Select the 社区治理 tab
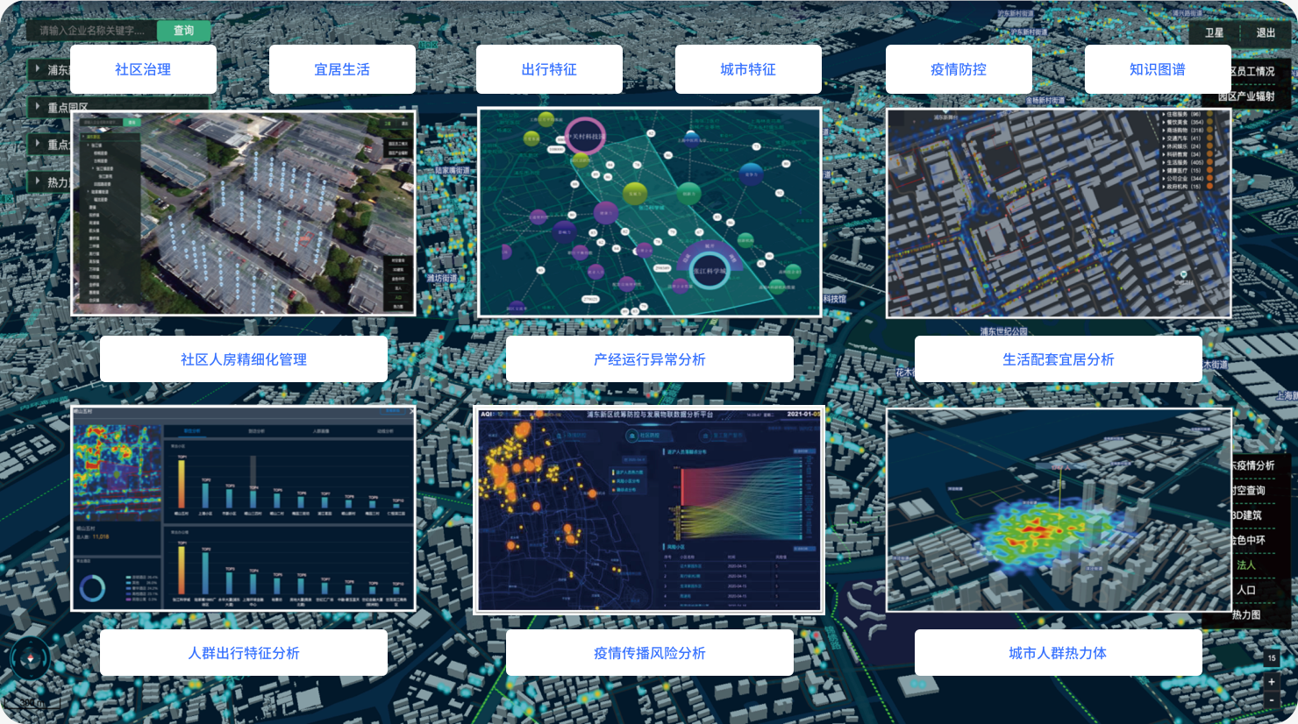 pos(143,69)
